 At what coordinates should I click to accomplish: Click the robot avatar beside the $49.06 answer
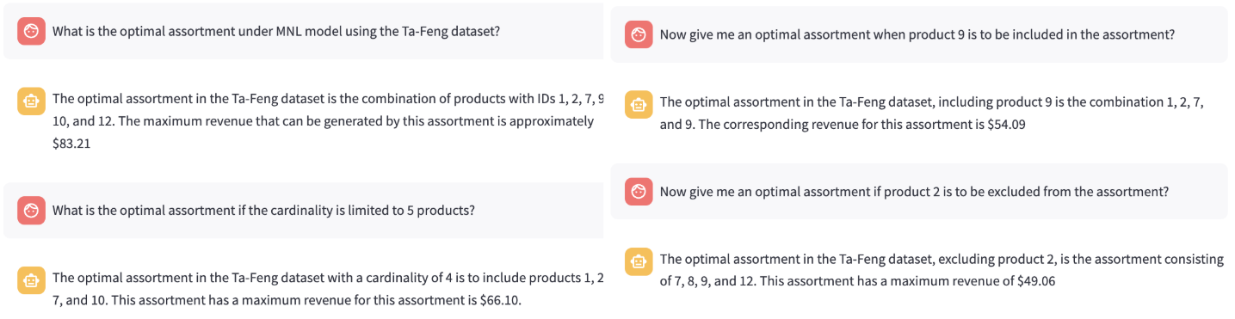click(x=639, y=261)
